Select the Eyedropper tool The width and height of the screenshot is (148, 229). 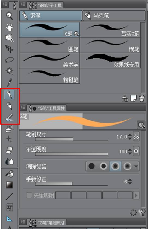[x=10, y=82]
